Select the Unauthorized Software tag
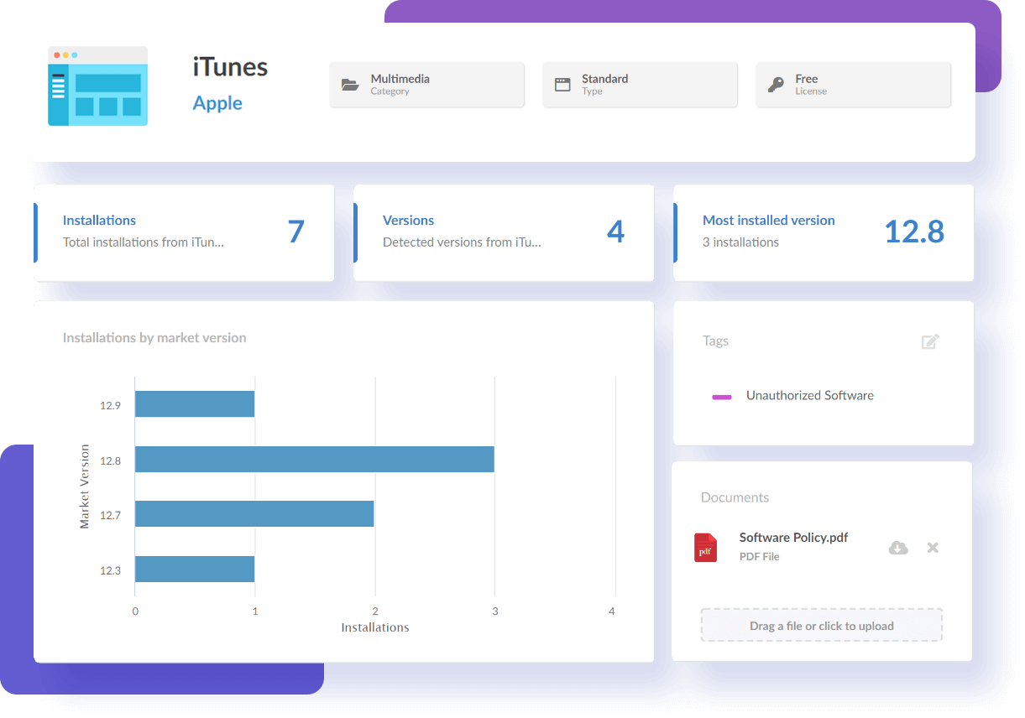1025x718 pixels. [x=809, y=395]
